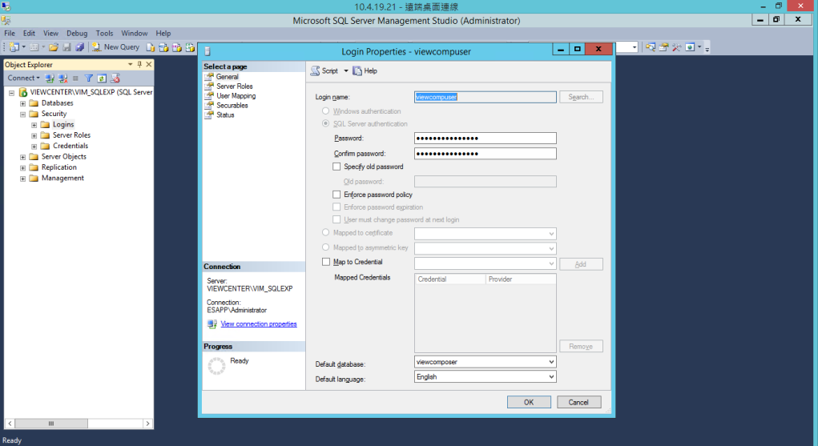Open the Connect dropdown in Object Explorer
This screenshot has width=818, height=446.
[23, 78]
